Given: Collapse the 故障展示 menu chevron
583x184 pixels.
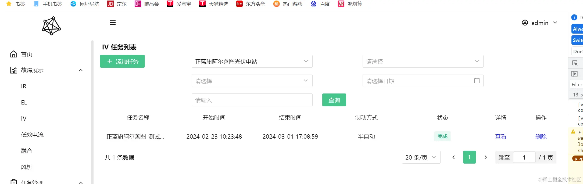Looking at the screenshot, I should click(x=81, y=70).
